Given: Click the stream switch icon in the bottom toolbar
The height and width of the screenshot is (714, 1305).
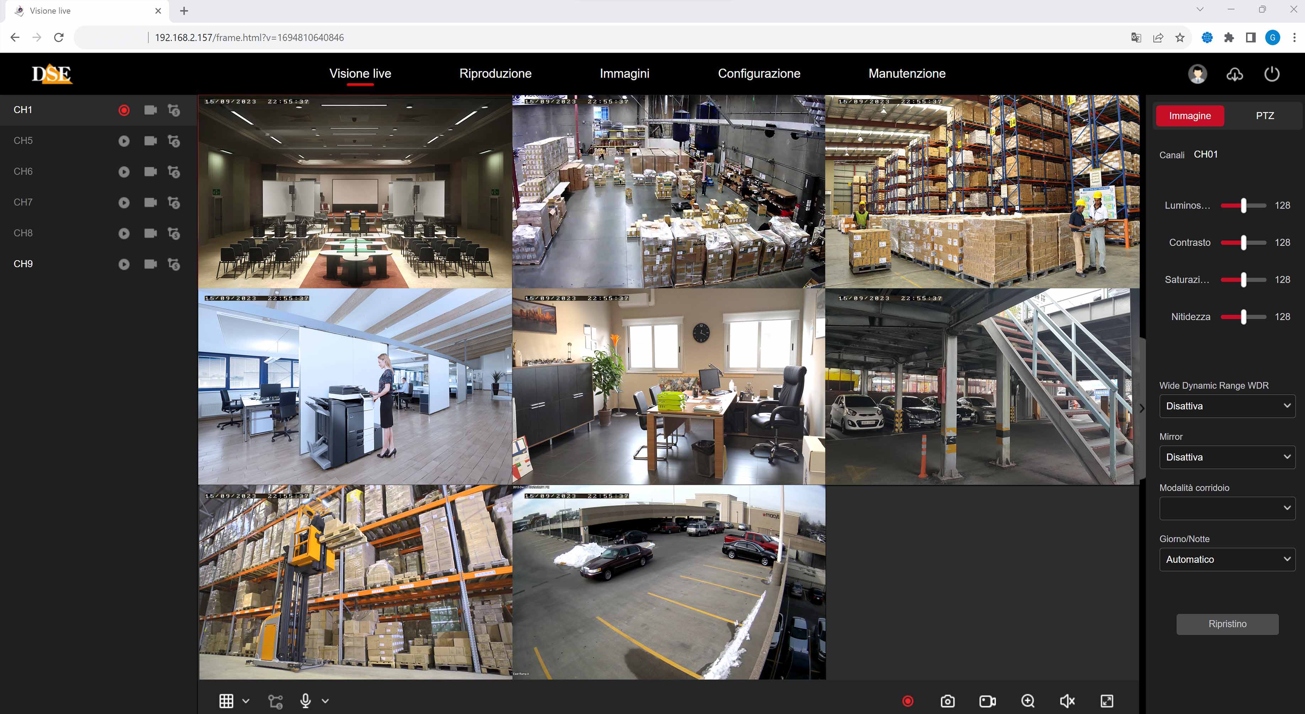Looking at the screenshot, I should [275, 701].
